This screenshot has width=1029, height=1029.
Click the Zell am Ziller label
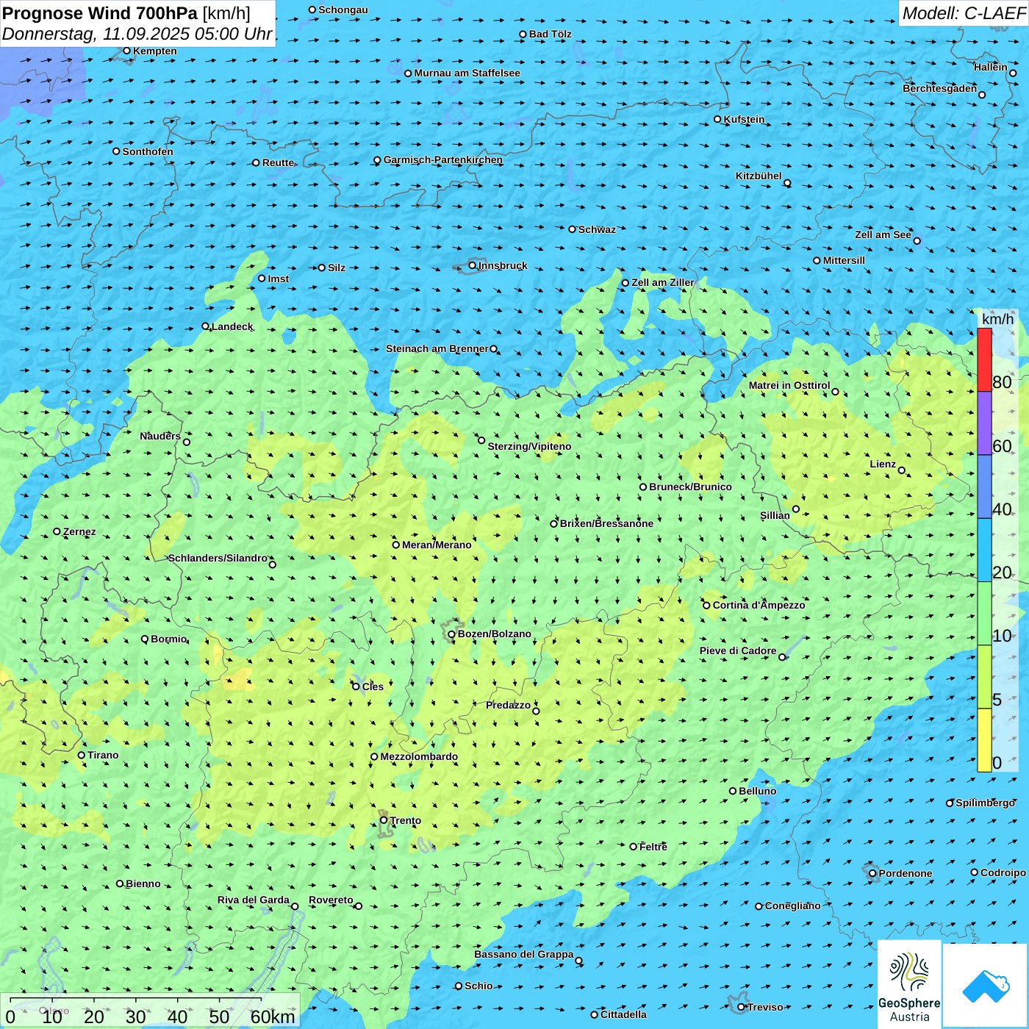coord(662,282)
